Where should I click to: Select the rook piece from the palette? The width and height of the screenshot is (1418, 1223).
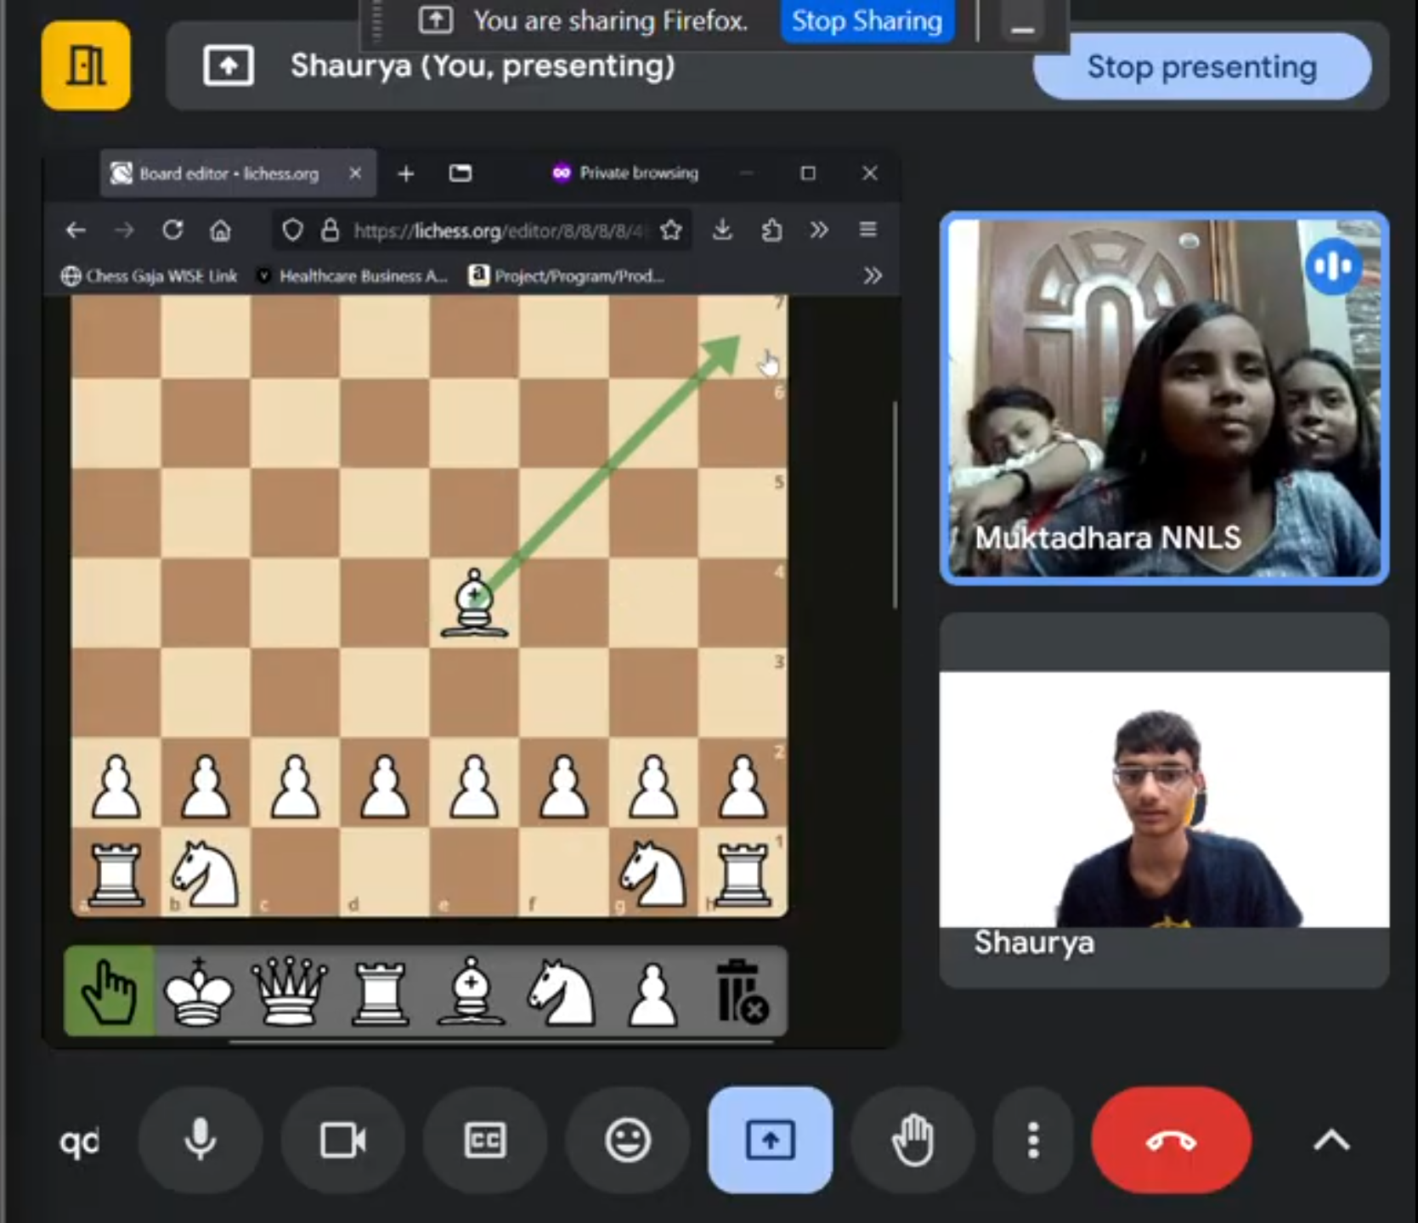[380, 992]
